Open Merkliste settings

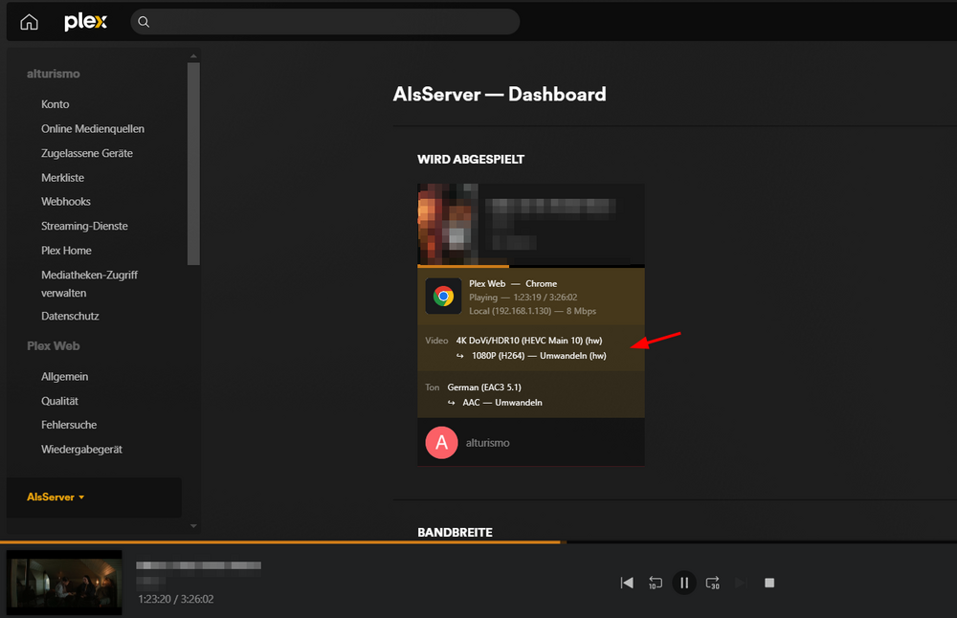click(62, 178)
